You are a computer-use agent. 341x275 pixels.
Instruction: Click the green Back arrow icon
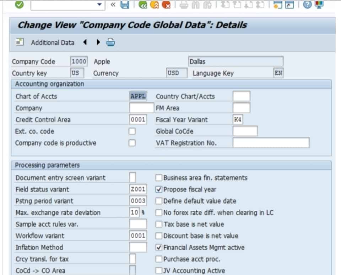coord(143,5)
